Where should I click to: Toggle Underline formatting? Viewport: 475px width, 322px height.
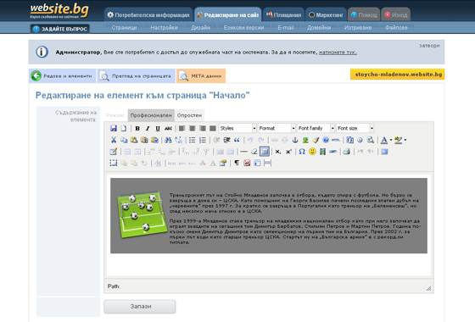tap(158, 128)
